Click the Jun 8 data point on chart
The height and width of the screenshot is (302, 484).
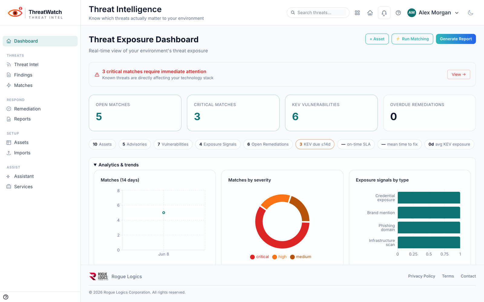pos(164,213)
